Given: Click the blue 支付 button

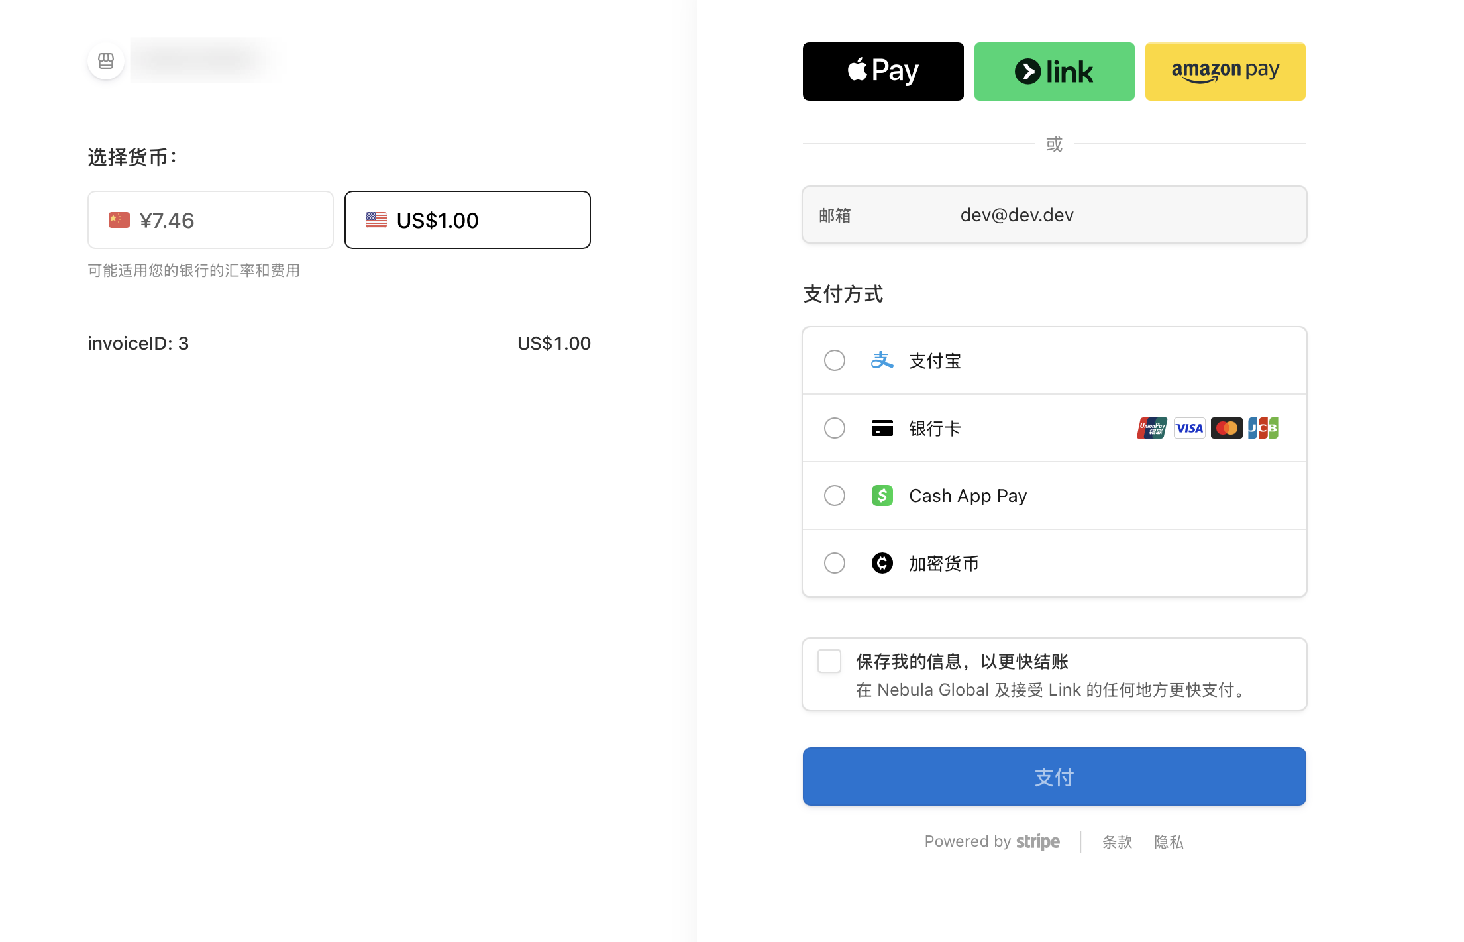Looking at the screenshot, I should [1055, 776].
